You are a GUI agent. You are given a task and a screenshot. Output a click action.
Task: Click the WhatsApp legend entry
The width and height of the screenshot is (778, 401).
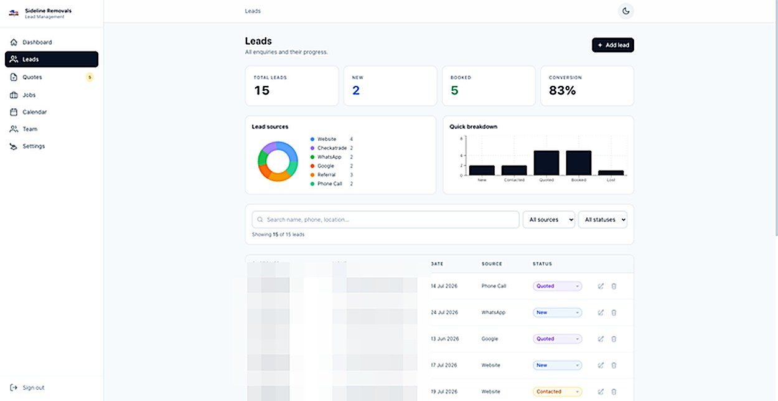[331, 157]
